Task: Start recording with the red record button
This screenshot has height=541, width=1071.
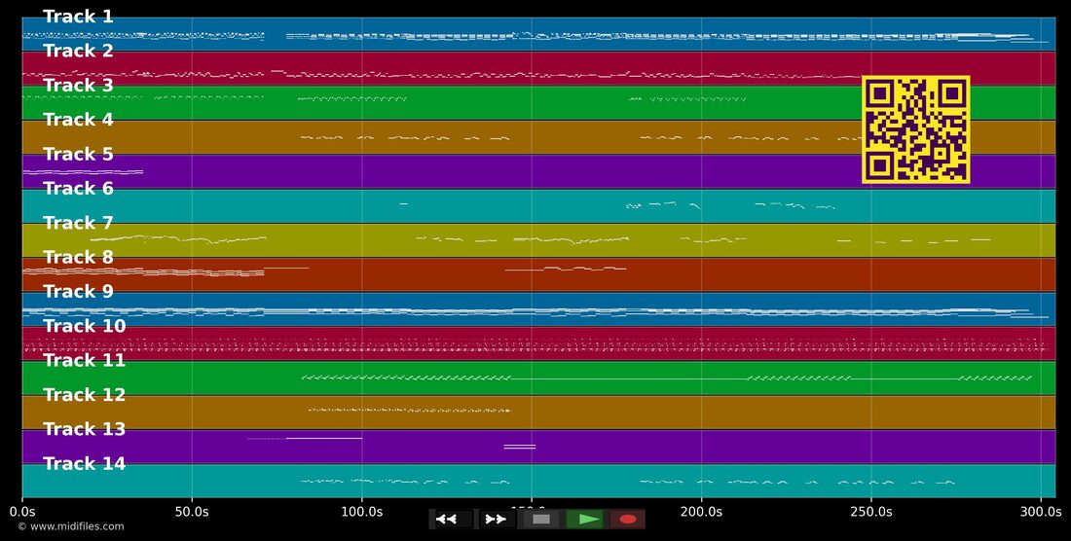Action: 628,520
